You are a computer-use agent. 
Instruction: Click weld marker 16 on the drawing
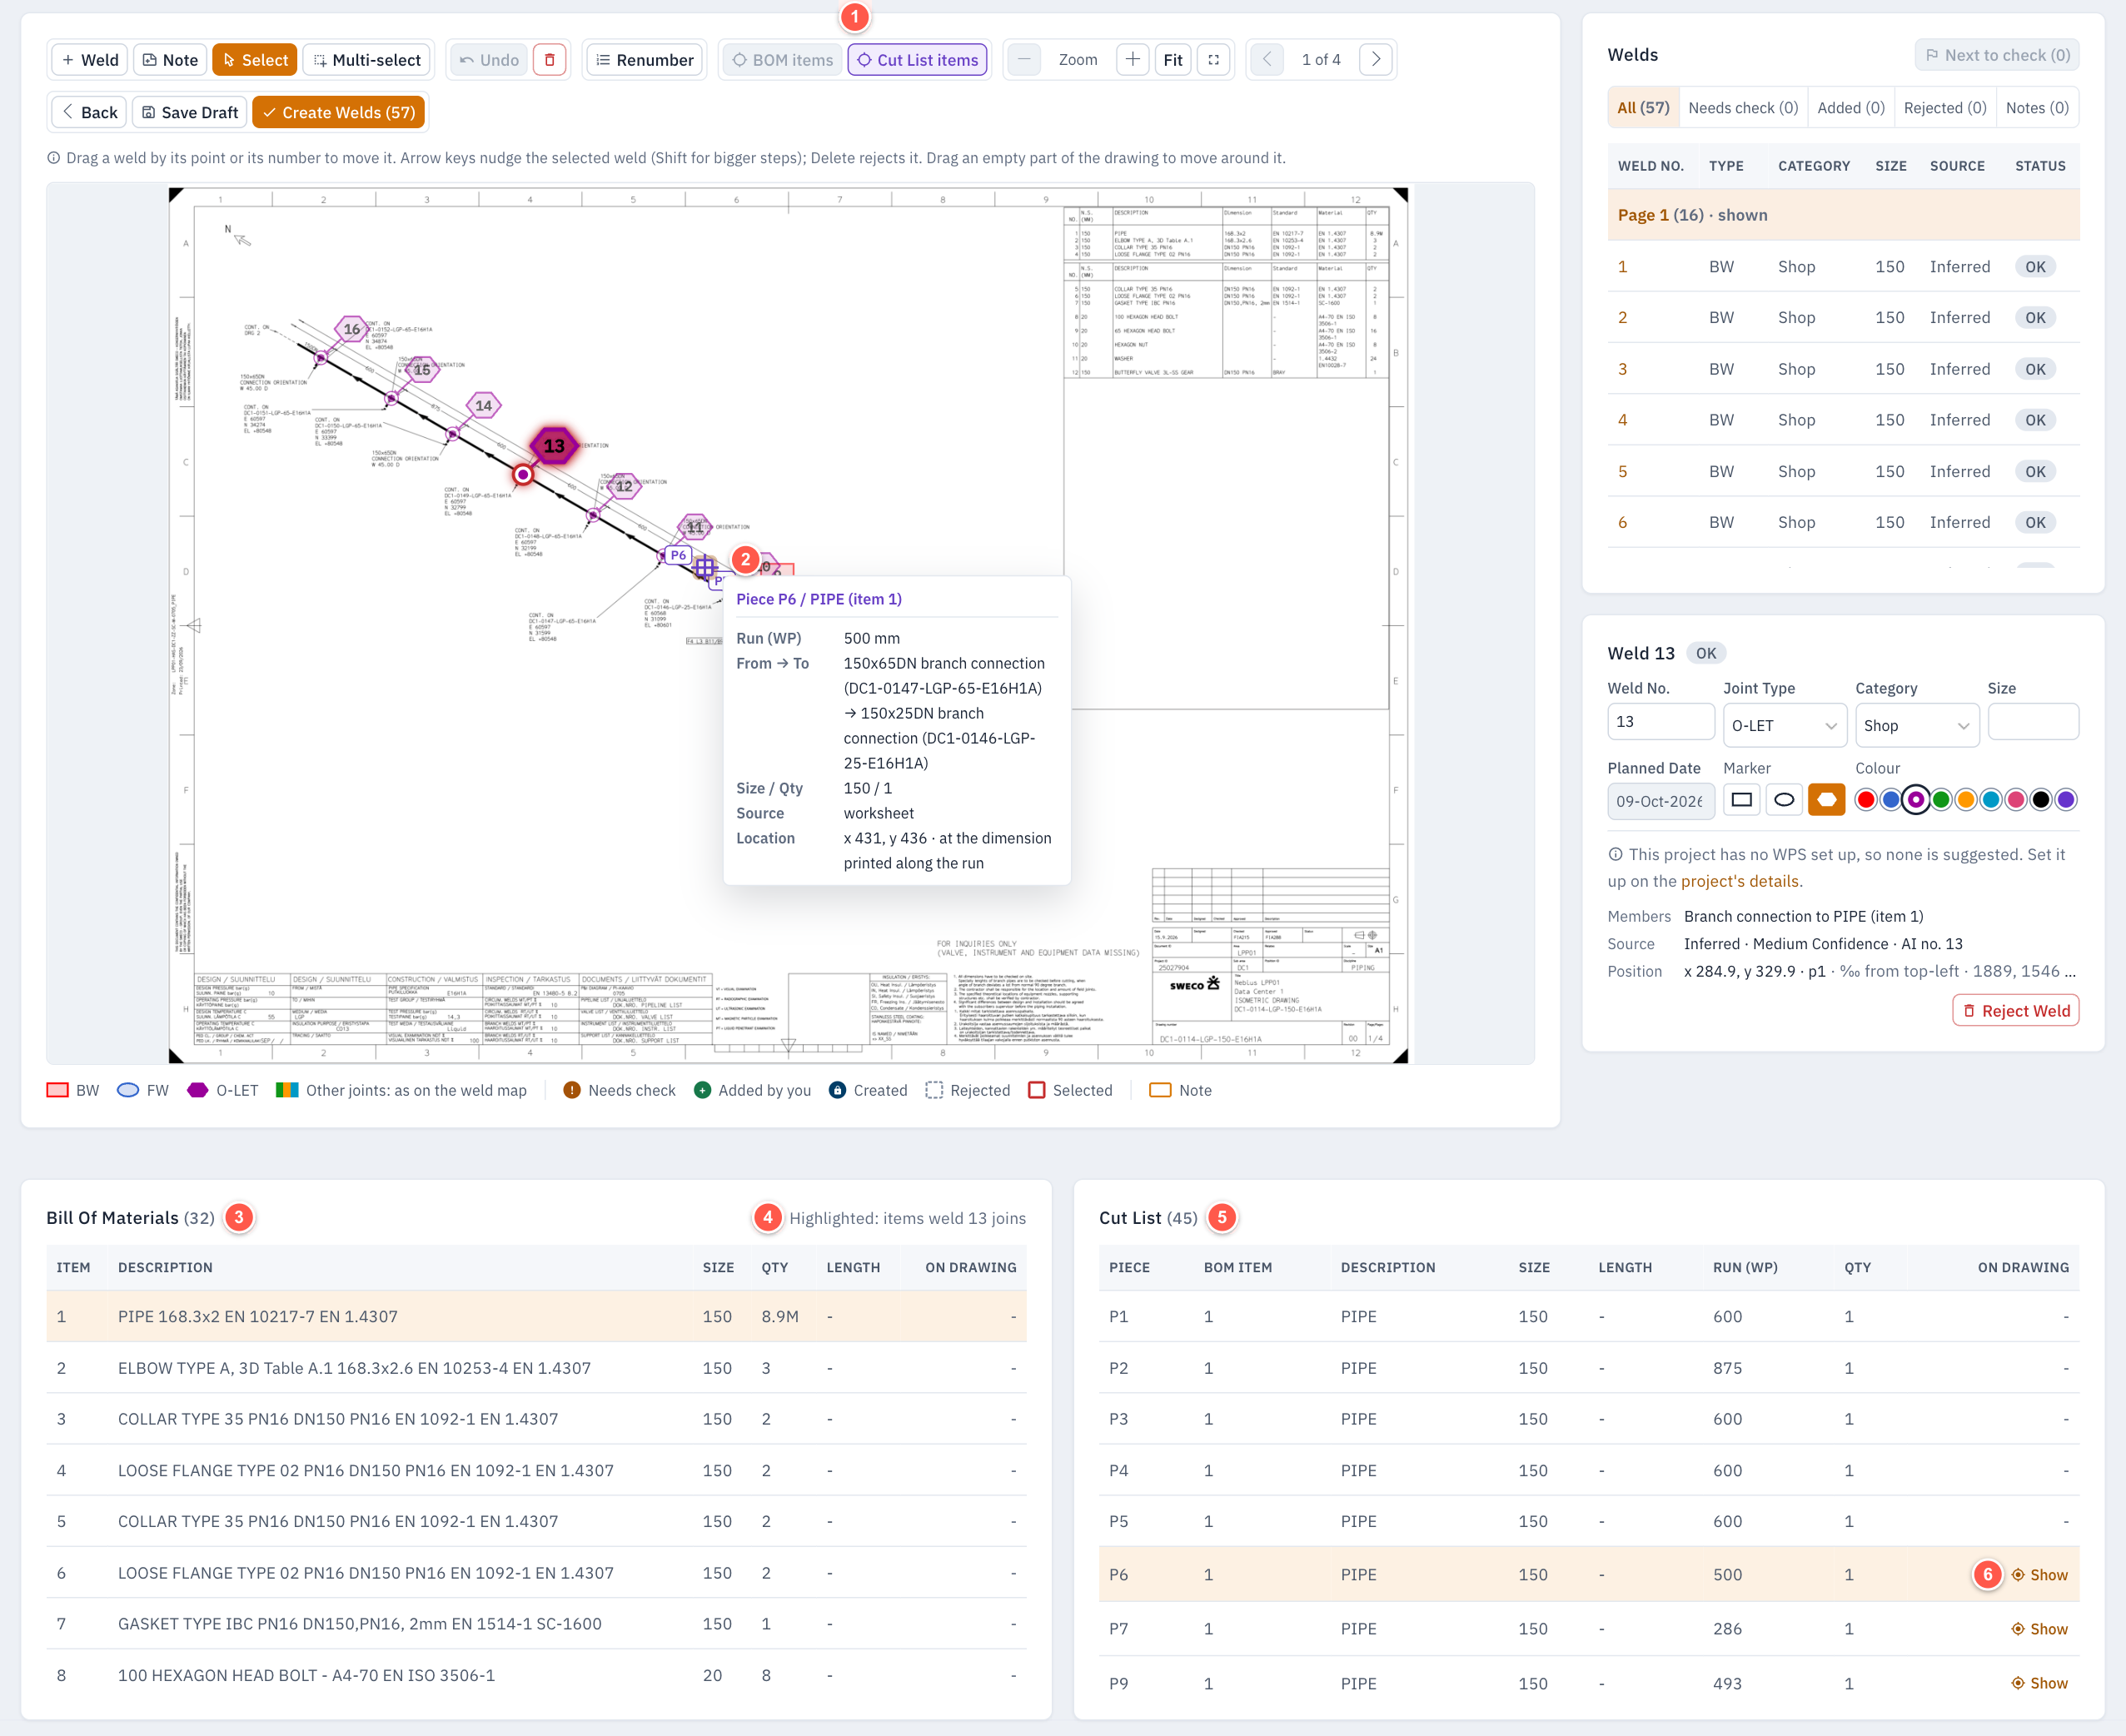tap(352, 328)
